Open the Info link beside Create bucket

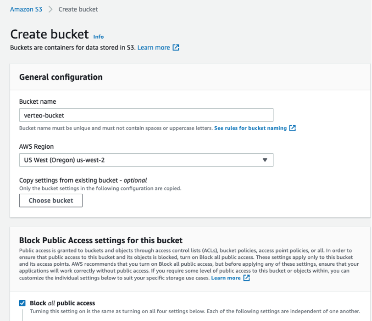99,37
